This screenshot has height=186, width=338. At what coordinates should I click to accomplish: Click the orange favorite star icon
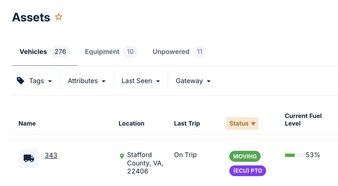pos(59,17)
